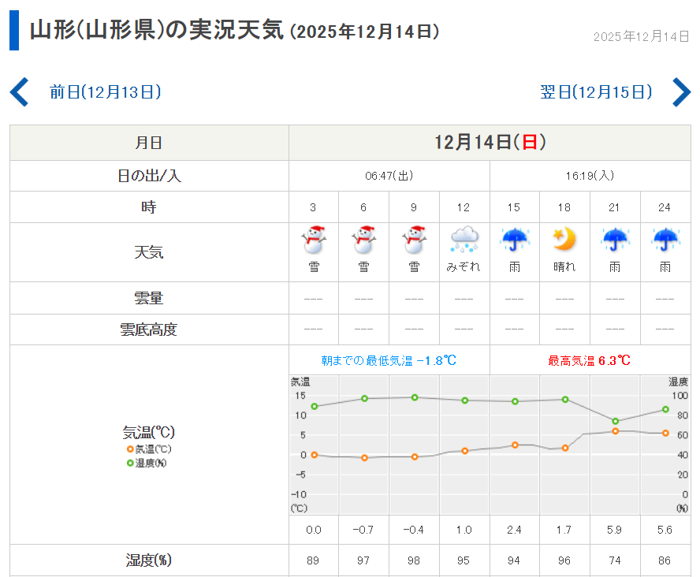Click the 12月14日(日) date header
Viewport: 700px width, 577px height.
coord(490,143)
